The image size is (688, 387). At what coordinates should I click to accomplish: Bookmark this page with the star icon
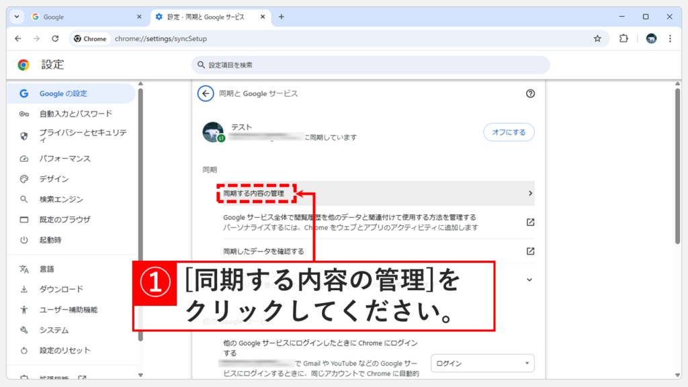pyautogui.click(x=597, y=38)
